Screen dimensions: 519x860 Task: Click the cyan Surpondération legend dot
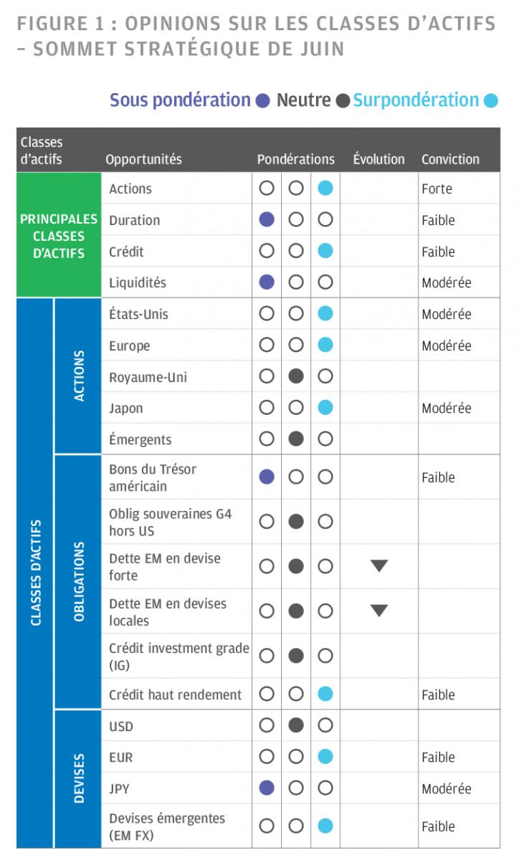[x=490, y=101]
